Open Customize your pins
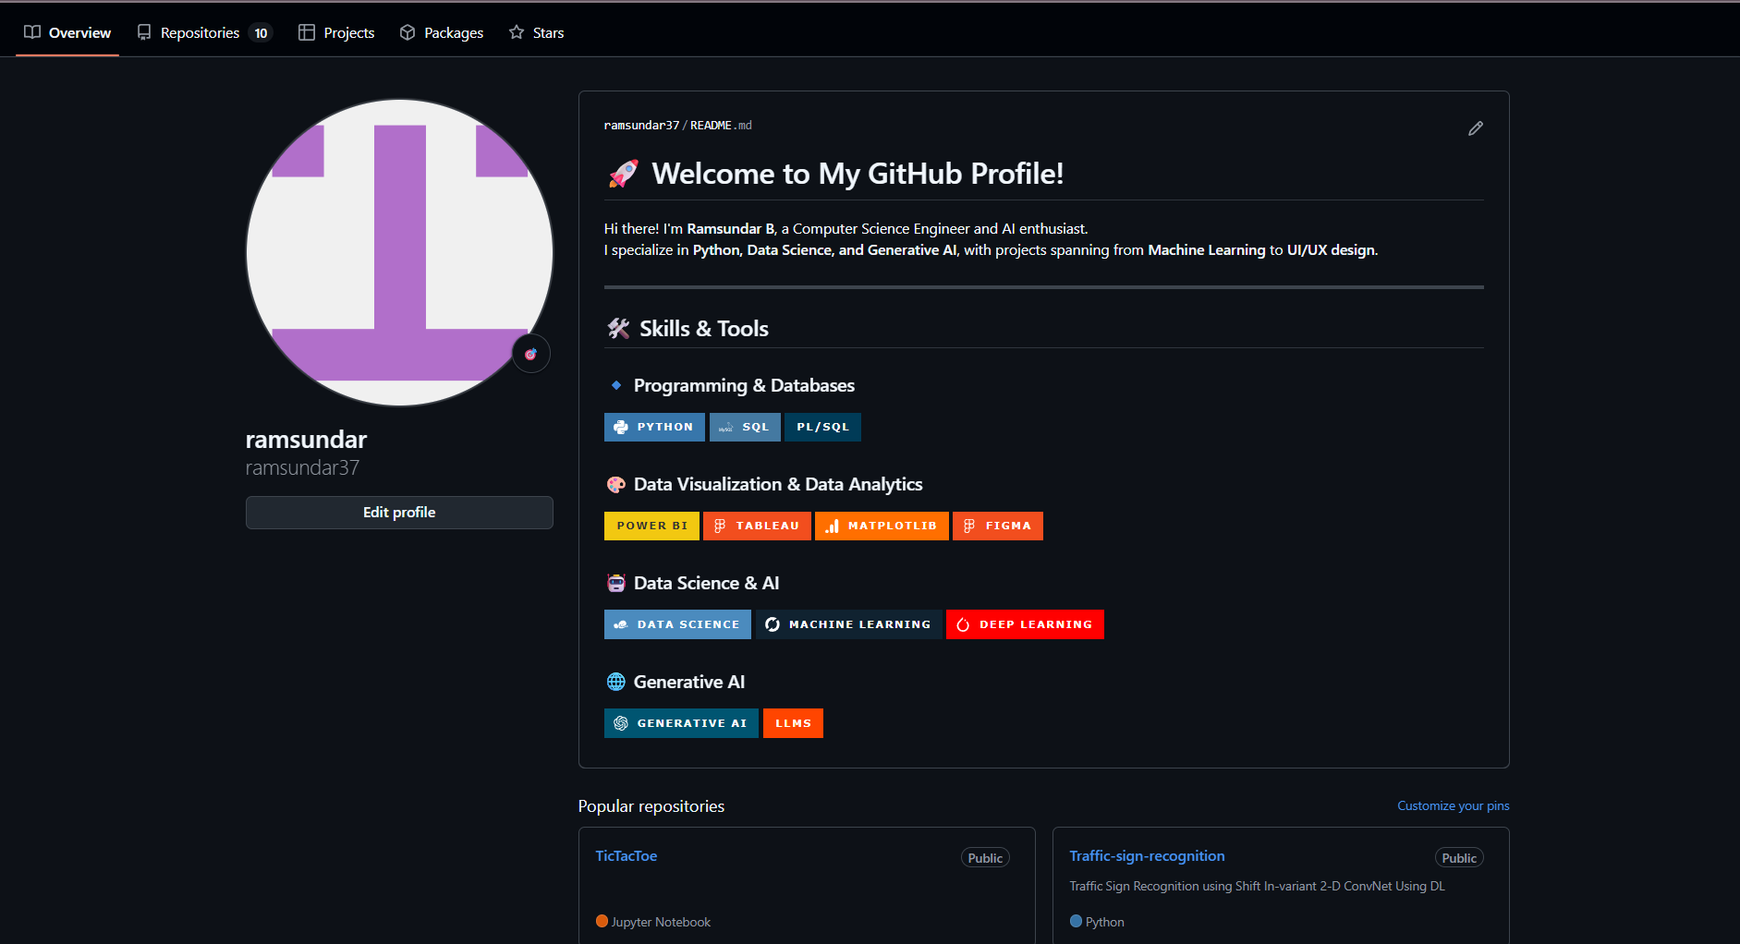 (x=1453, y=806)
